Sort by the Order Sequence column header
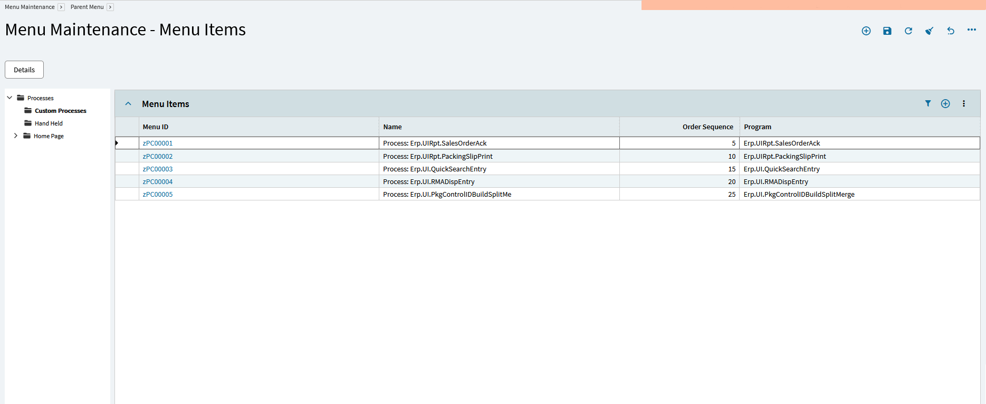986x404 pixels. click(679, 127)
